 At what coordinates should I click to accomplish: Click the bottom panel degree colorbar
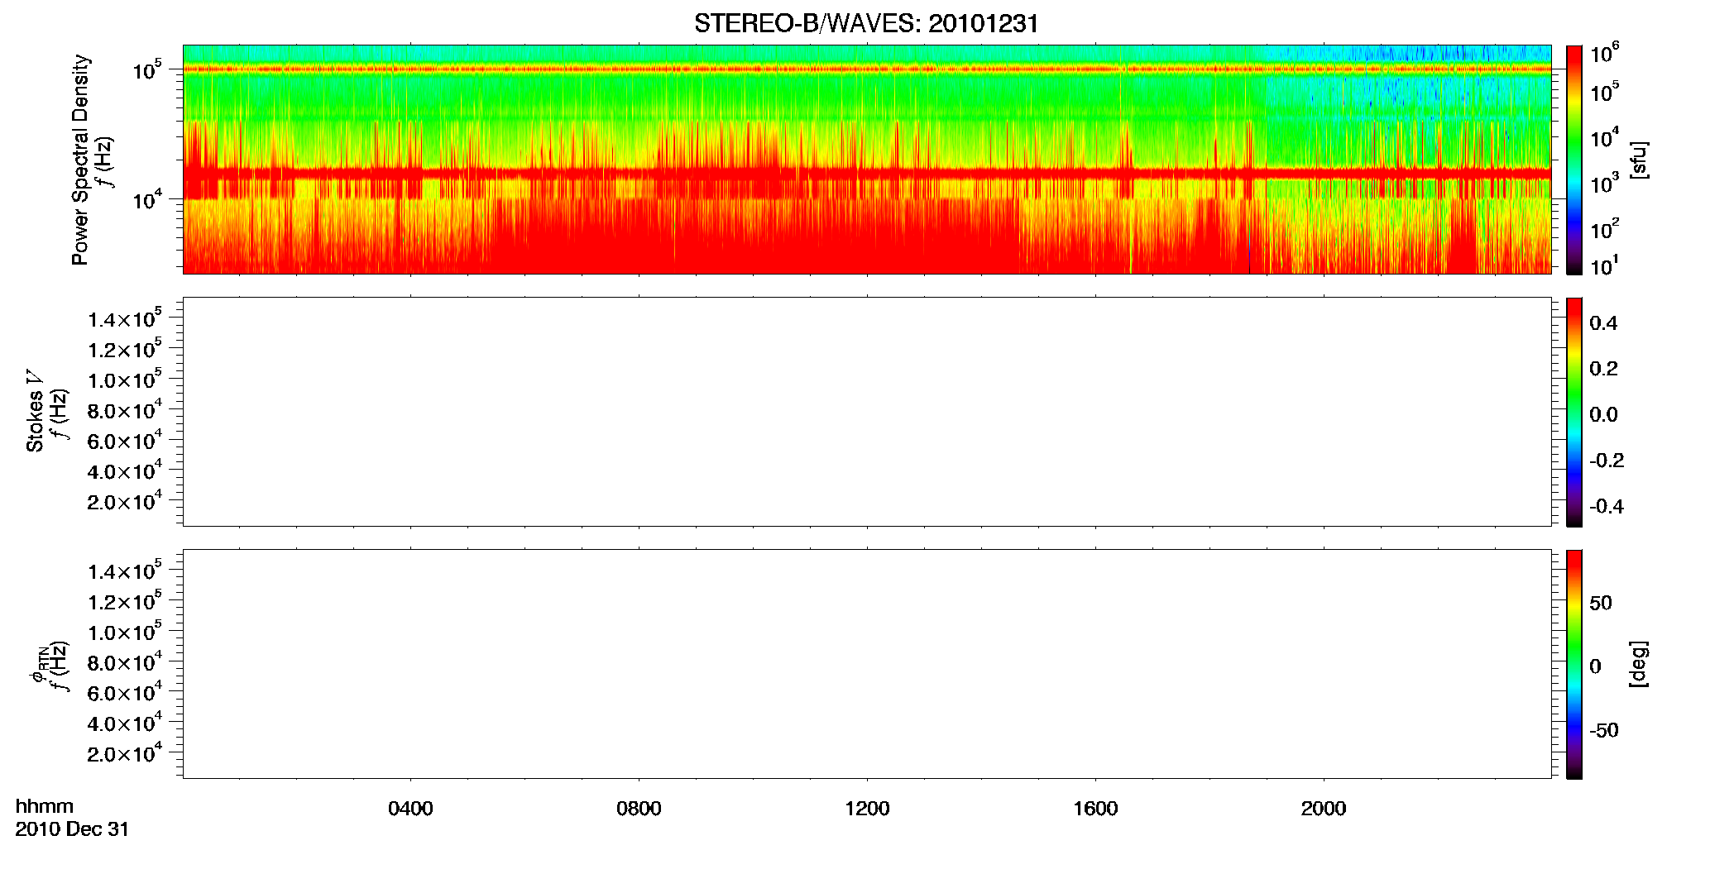tap(1574, 664)
